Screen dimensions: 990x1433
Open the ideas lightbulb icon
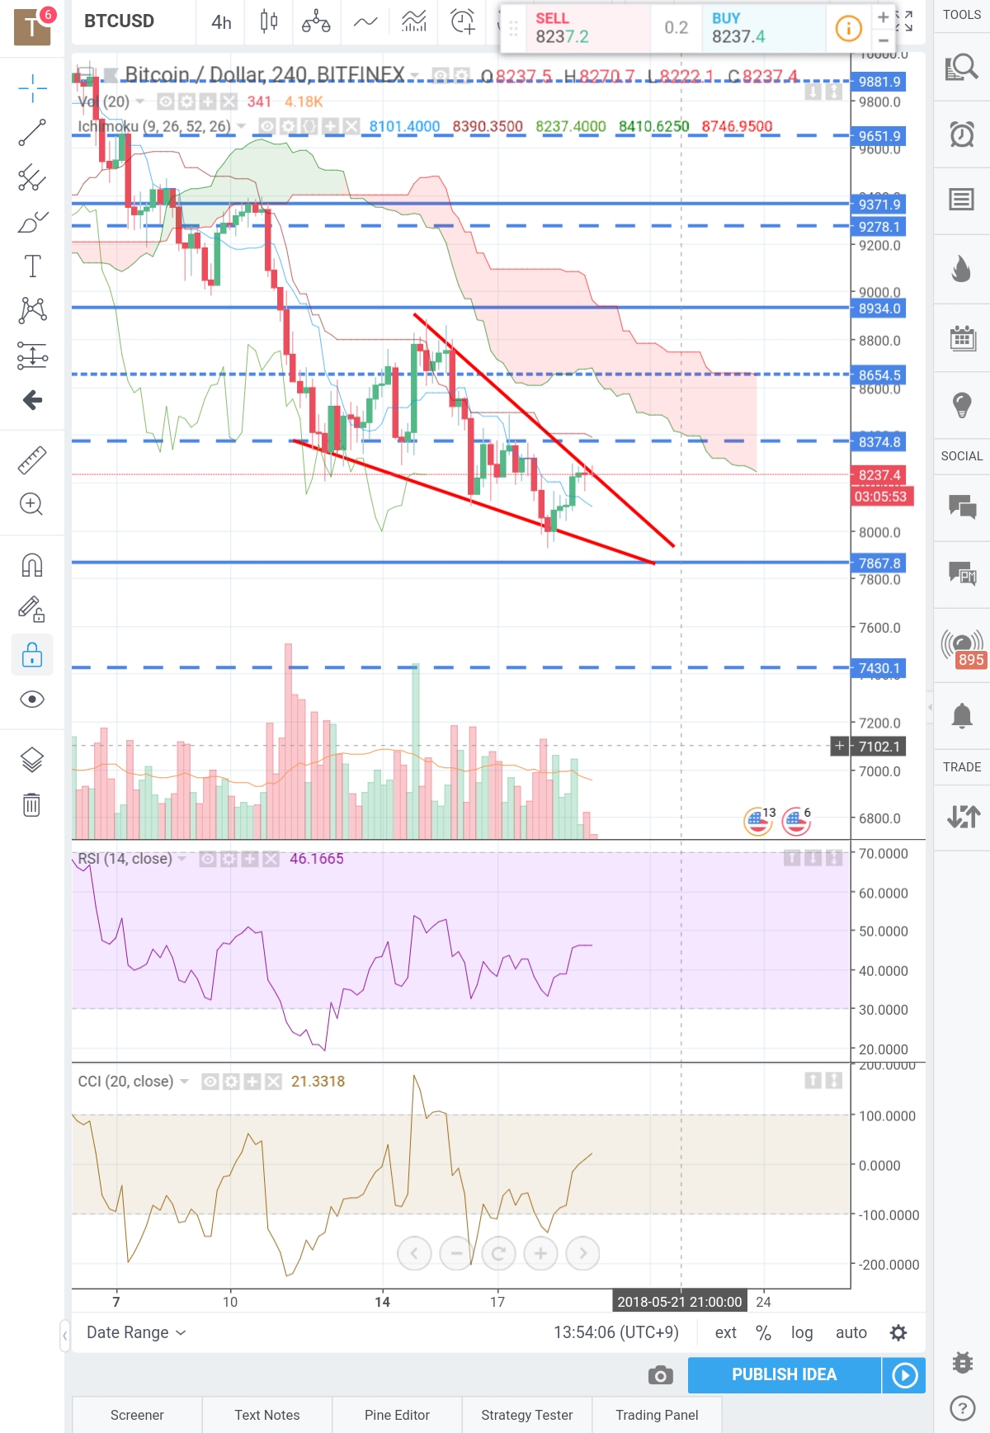[962, 404]
